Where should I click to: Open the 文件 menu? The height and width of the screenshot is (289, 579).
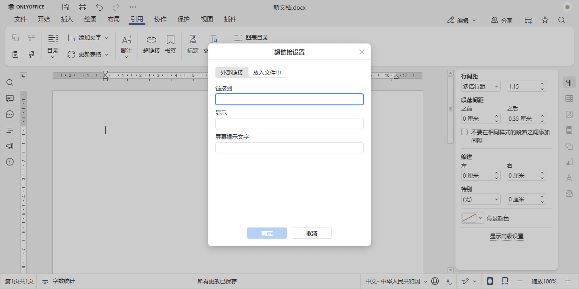click(21, 19)
